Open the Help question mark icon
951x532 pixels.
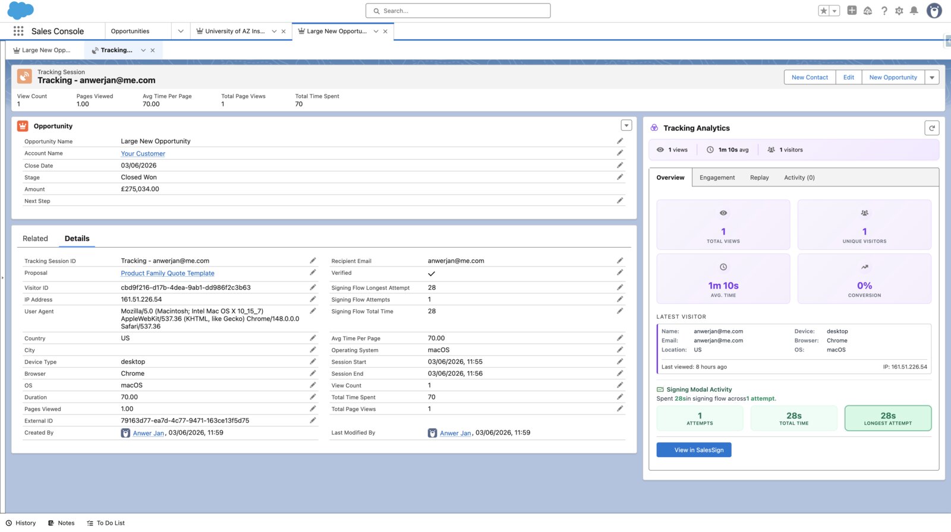click(884, 11)
